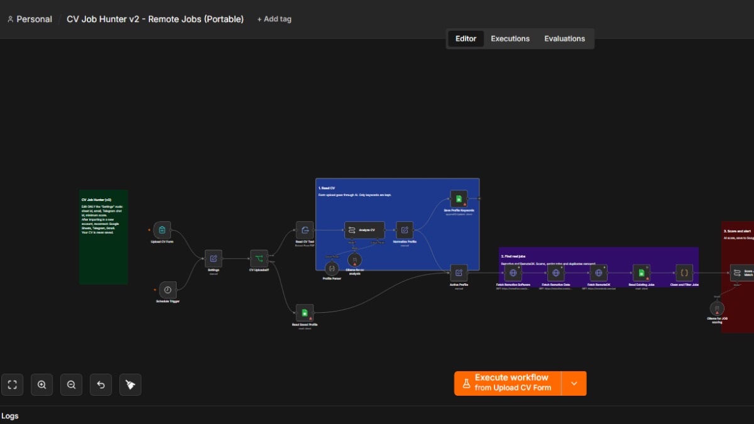Viewport: 754px width, 424px height.
Task: Click the Add tag button
Action: pyautogui.click(x=275, y=19)
